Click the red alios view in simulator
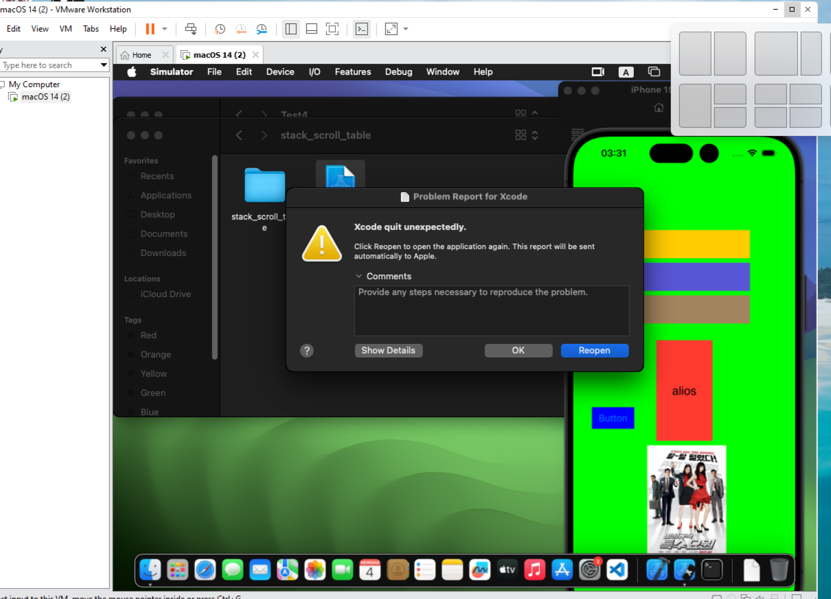The image size is (831, 599). pyautogui.click(x=684, y=390)
